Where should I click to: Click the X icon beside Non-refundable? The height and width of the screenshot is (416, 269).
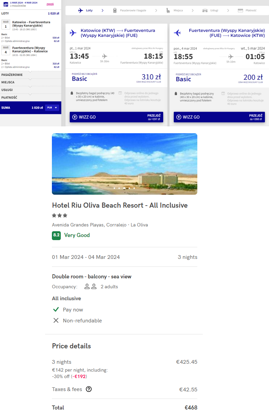click(56, 320)
